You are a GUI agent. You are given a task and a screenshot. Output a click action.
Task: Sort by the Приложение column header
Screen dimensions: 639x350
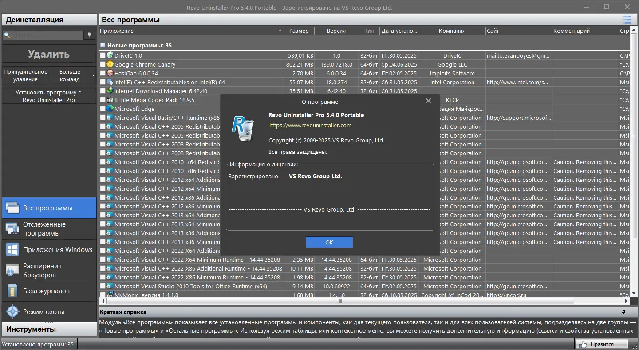[x=191, y=31]
